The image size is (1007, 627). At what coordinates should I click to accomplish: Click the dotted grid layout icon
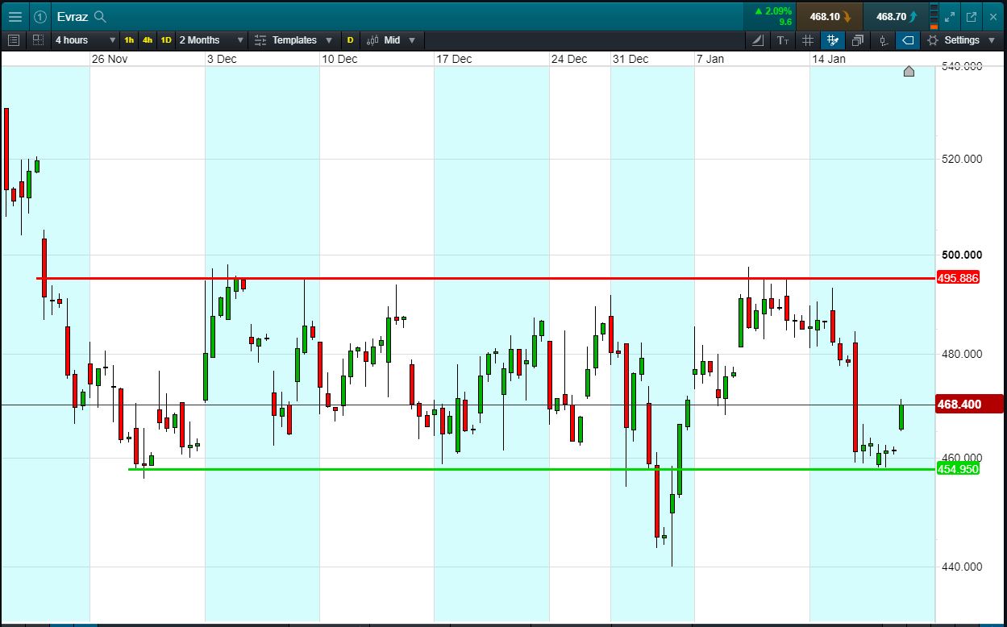[38, 39]
